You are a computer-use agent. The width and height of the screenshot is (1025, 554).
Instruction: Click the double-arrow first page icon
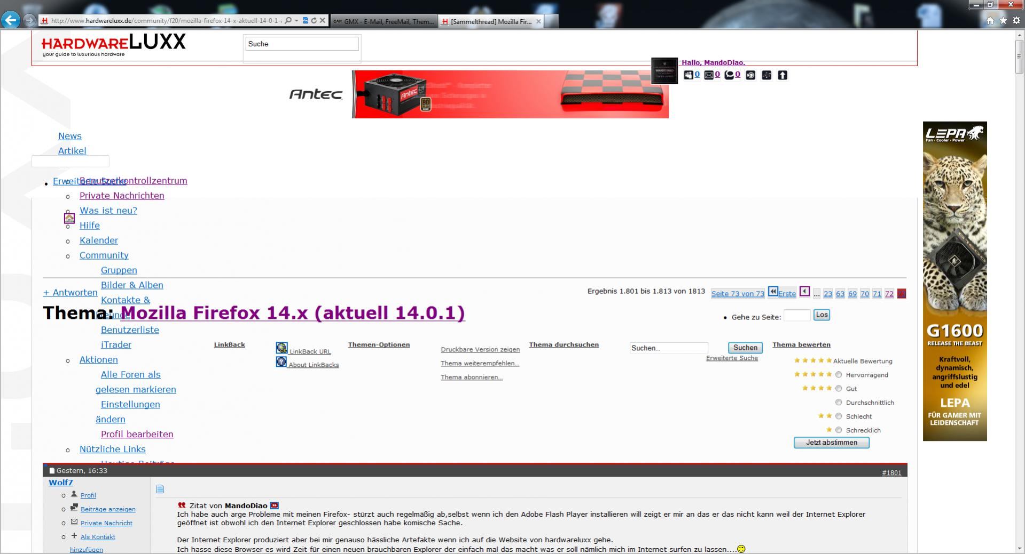point(773,291)
